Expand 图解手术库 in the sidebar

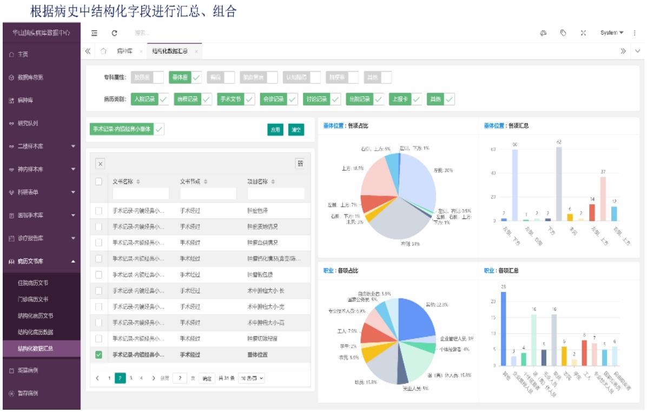tap(41, 215)
